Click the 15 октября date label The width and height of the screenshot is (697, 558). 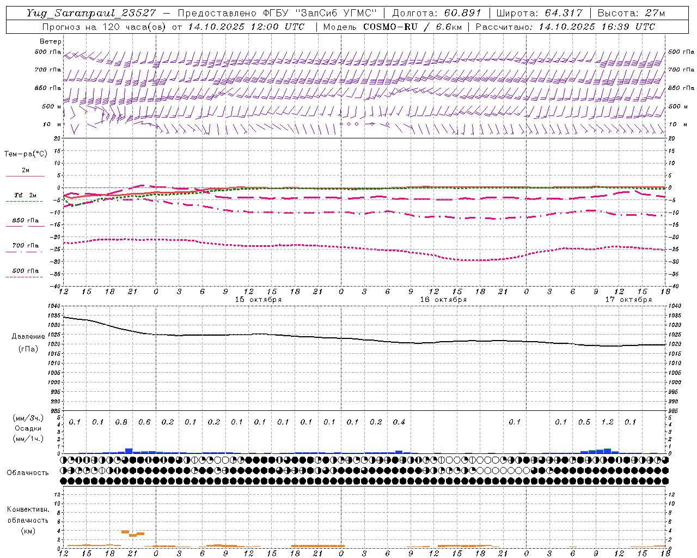point(258,300)
